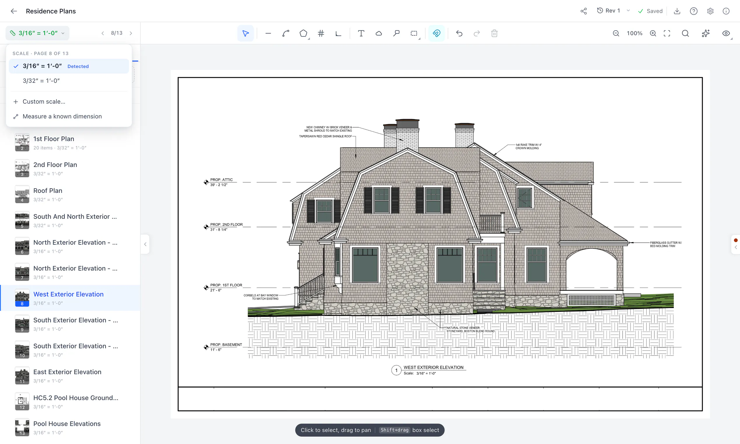Viewport: 740px width, 444px height.
Task: Open the help menu
Action: (x=694, y=11)
